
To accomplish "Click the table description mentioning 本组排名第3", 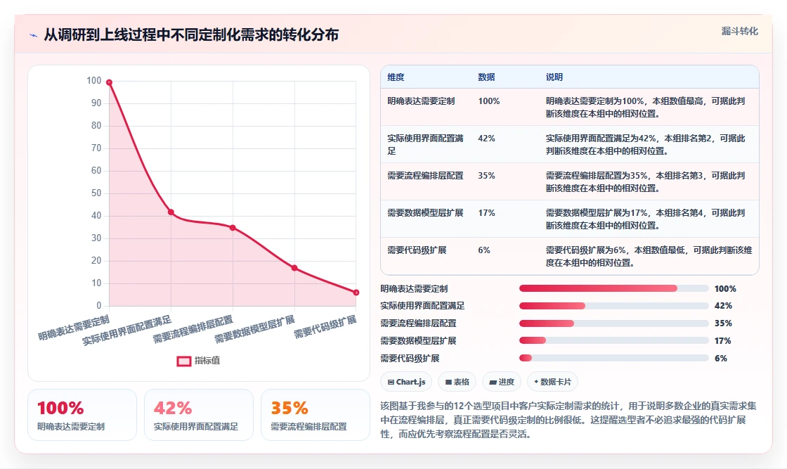I will (646, 182).
